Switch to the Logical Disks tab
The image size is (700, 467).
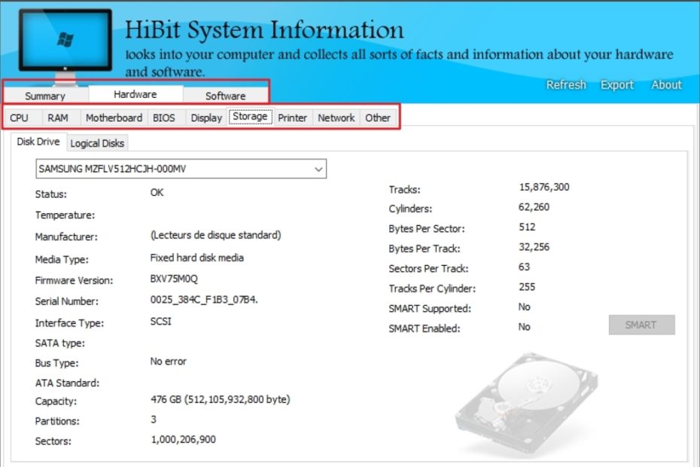[x=97, y=143]
